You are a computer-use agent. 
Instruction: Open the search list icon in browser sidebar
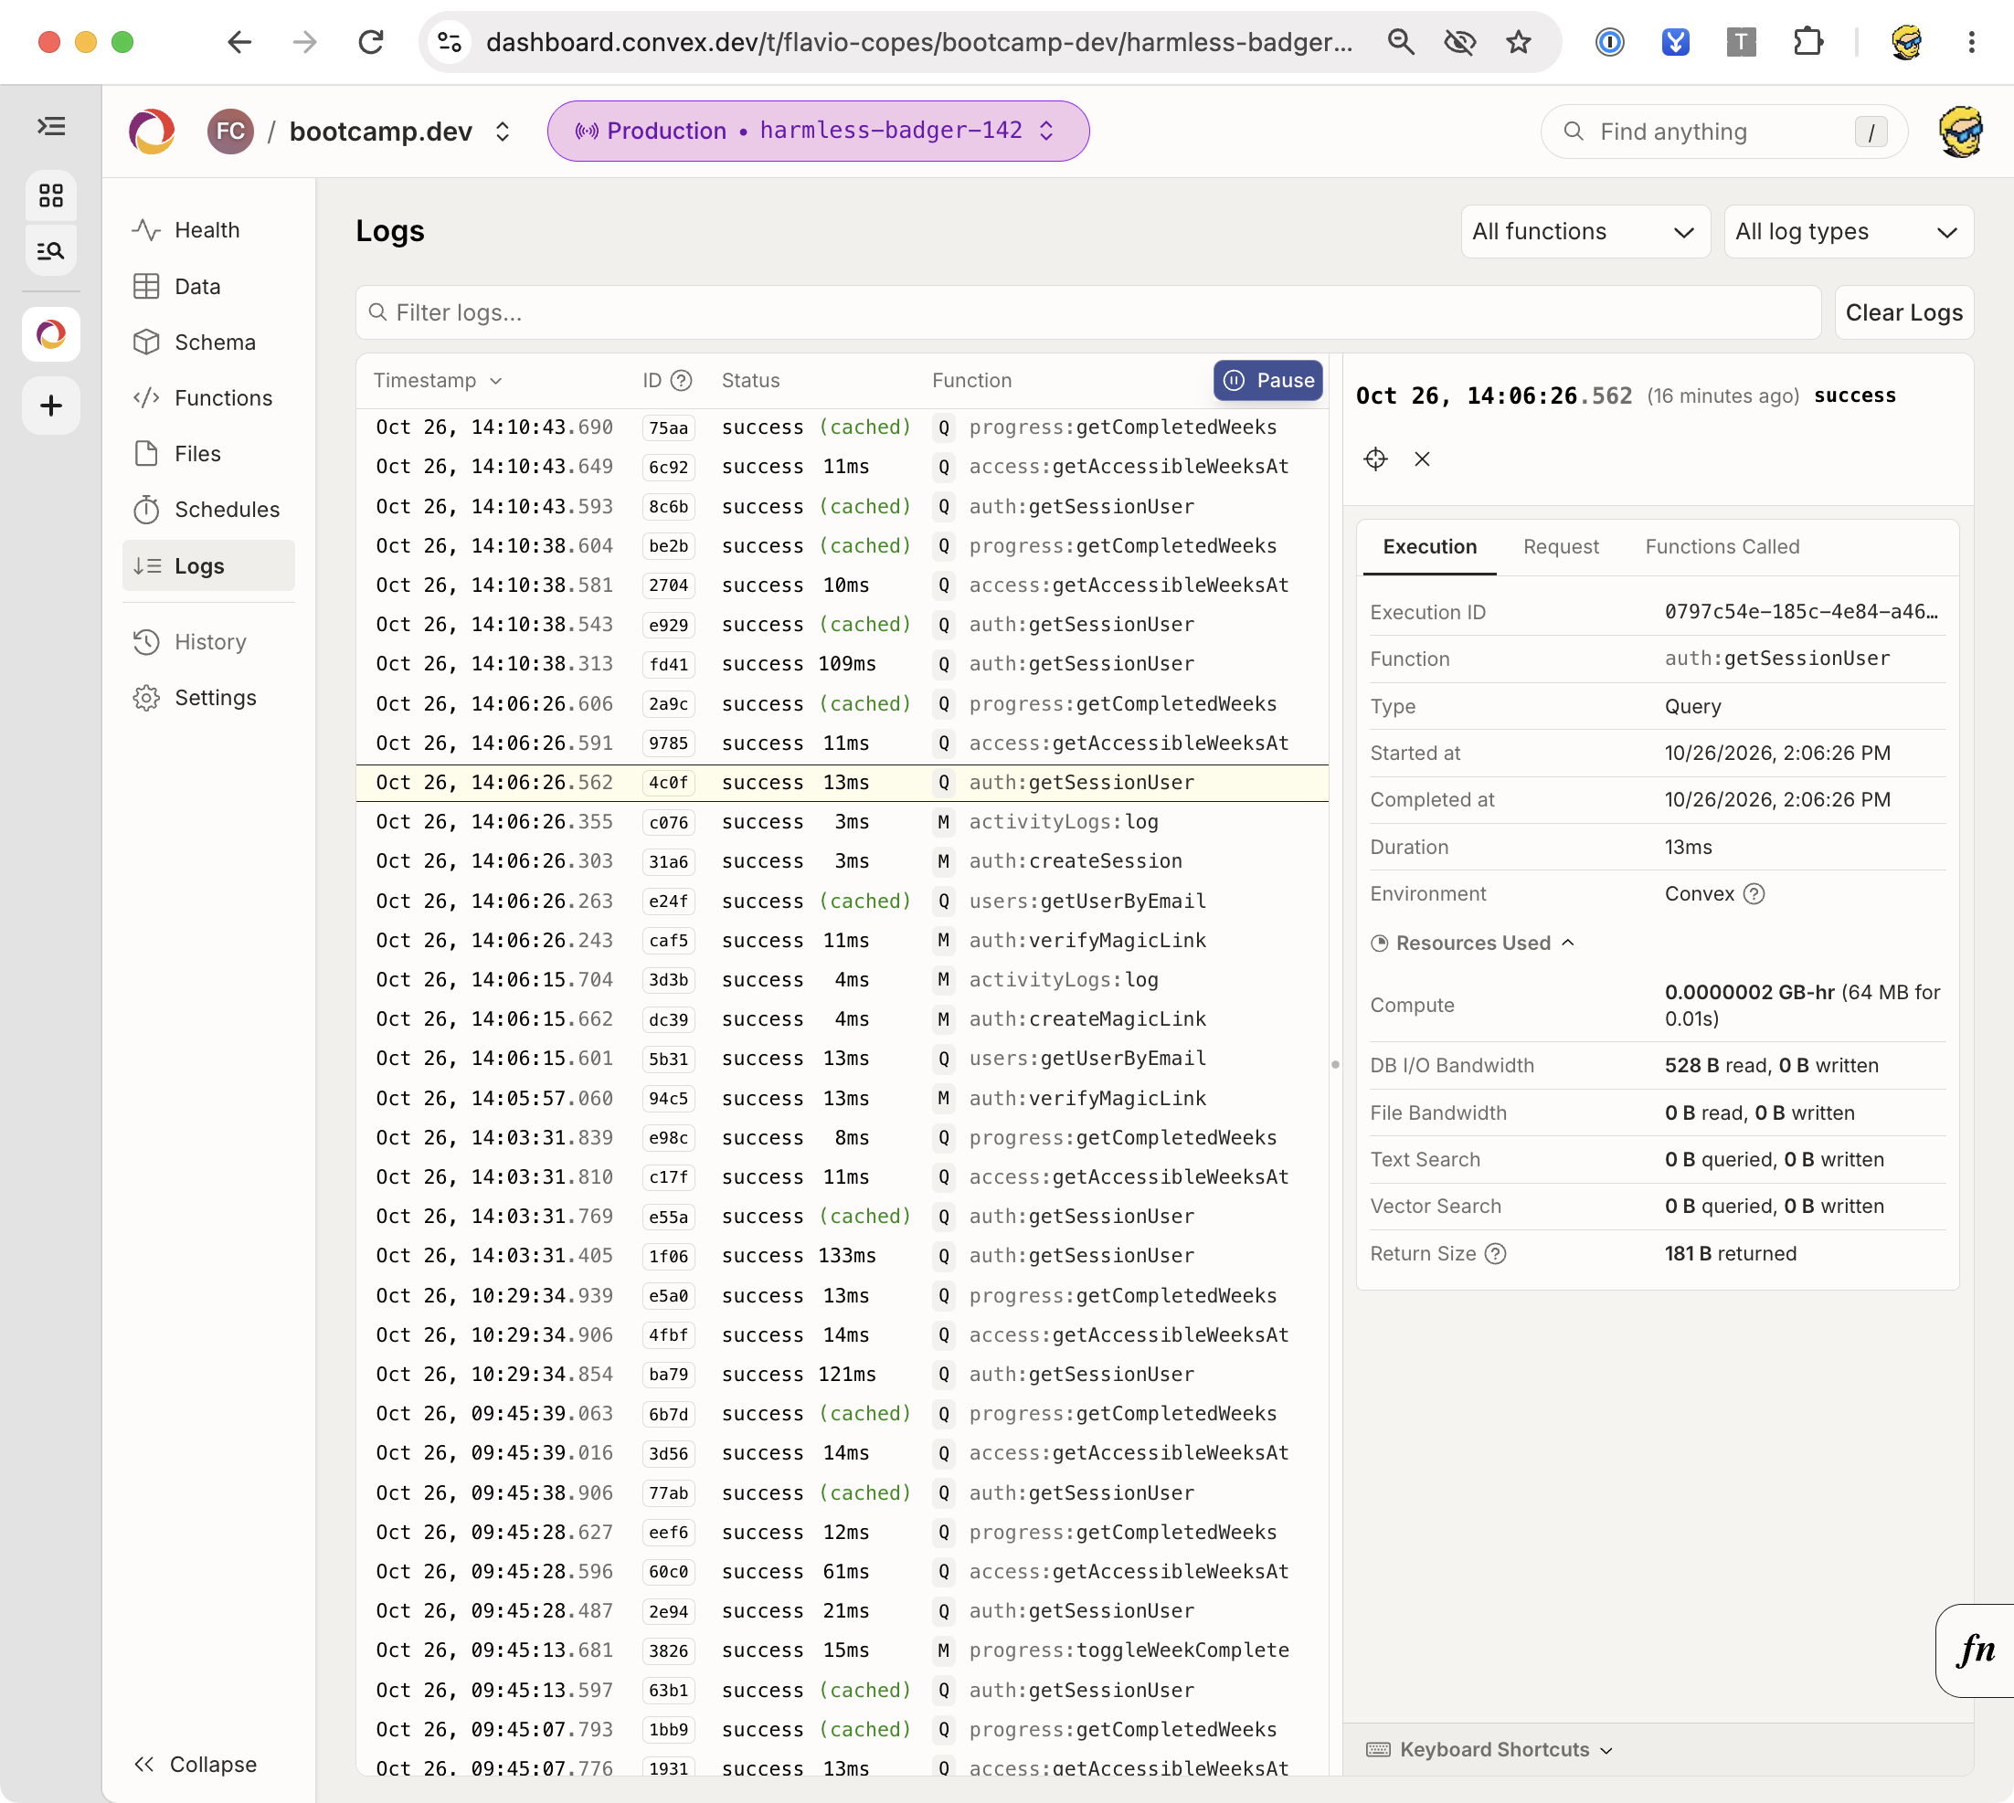(x=51, y=250)
